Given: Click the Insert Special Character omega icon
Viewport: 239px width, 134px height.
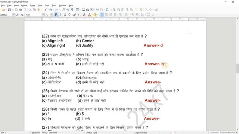Looking at the screenshot, I should (x=107, y=10).
